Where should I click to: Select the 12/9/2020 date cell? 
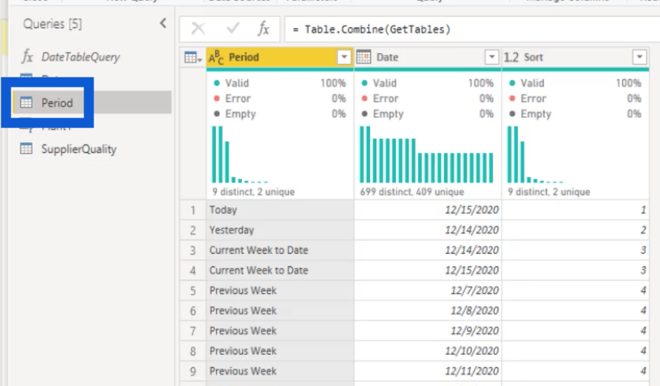point(428,331)
